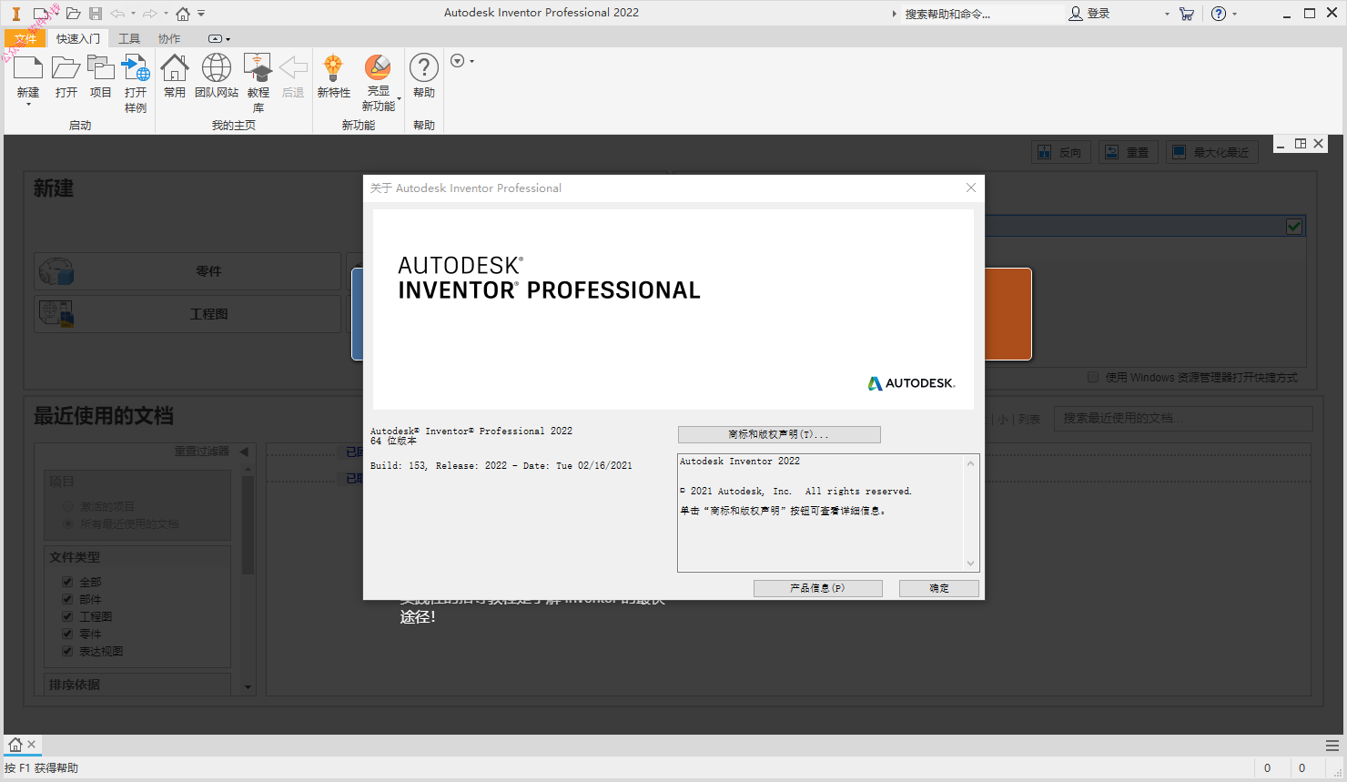The image size is (1347, 782).
Task: Click the 登录 sign-in user icon
Action: pos(1076,14)
